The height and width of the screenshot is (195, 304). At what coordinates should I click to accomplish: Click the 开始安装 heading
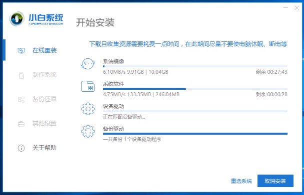(x=95, y=22)
